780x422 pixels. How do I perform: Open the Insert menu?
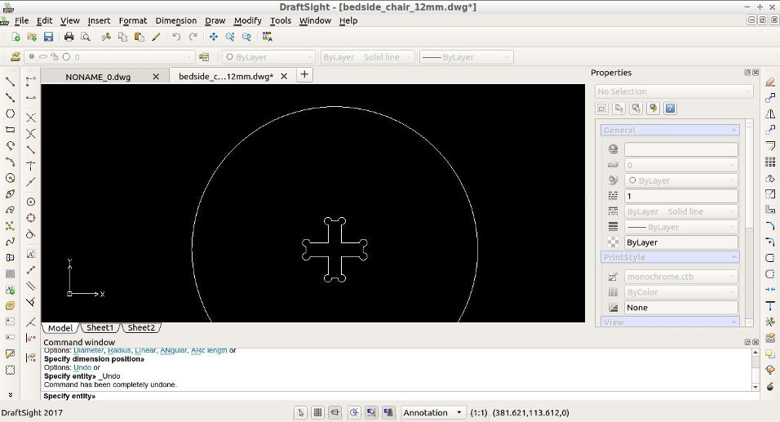99,20
